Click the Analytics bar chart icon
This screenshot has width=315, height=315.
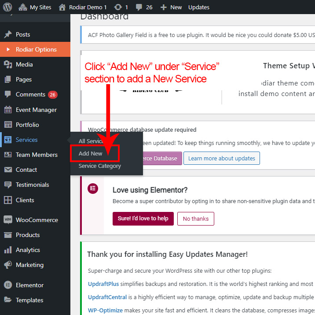click(x=8, y=250)
